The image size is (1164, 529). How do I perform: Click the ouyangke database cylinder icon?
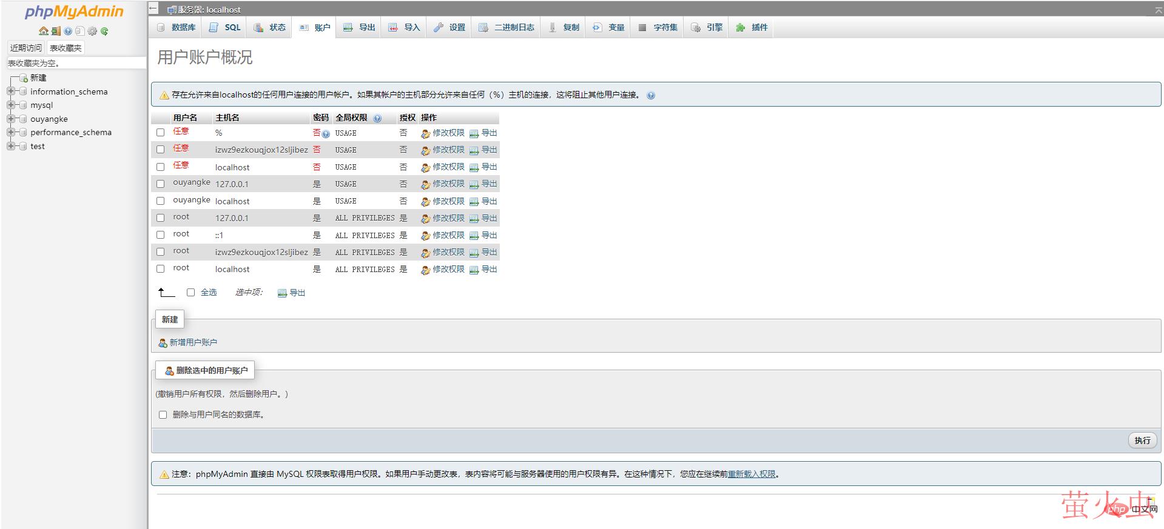coord(24,119)
